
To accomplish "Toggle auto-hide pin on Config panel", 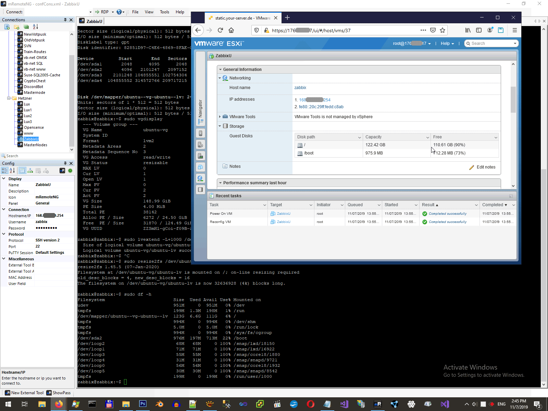I will [x=65, y=163].
